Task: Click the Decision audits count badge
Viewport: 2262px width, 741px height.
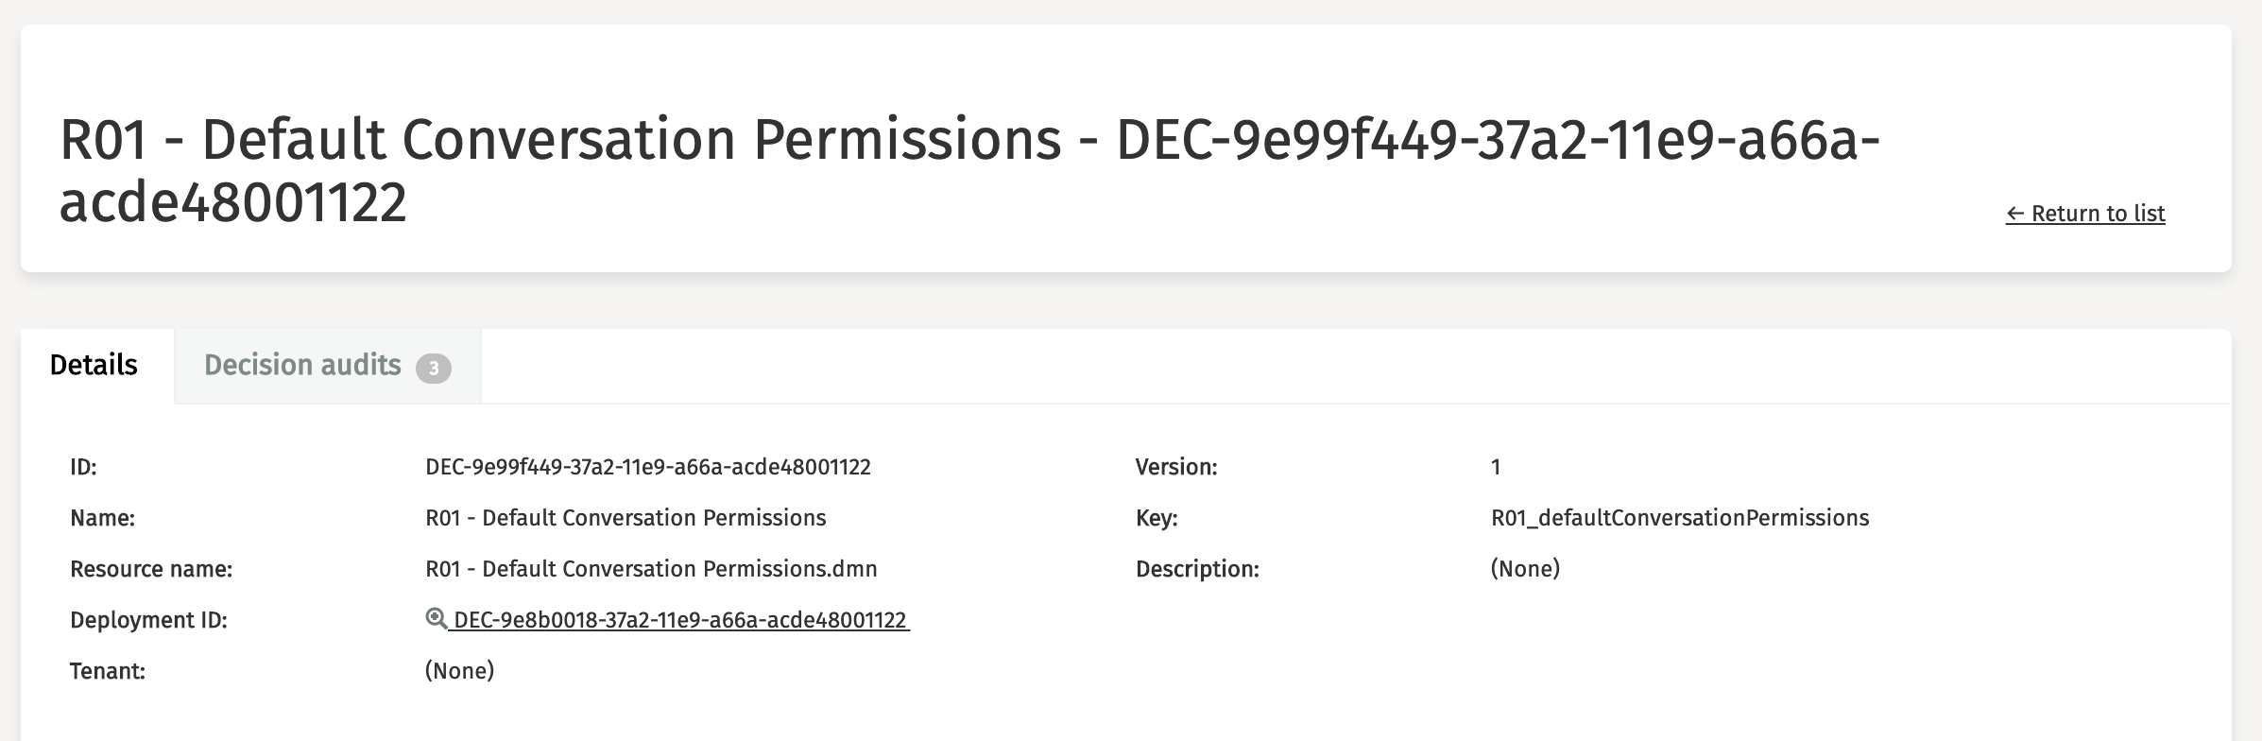Action: coord(434,368)
